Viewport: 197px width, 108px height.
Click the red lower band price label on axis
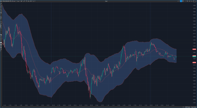[194, 63]
